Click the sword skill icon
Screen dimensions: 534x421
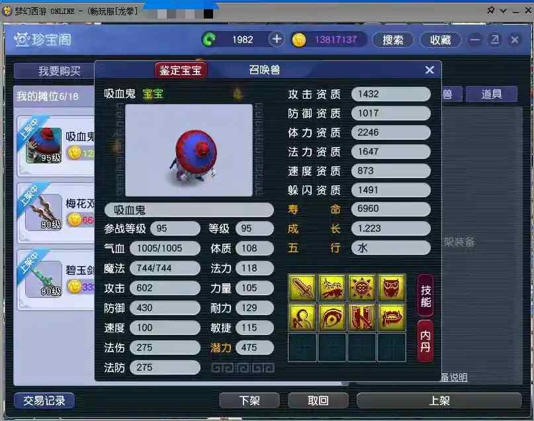pyautogui.click(x=302, y=287)
